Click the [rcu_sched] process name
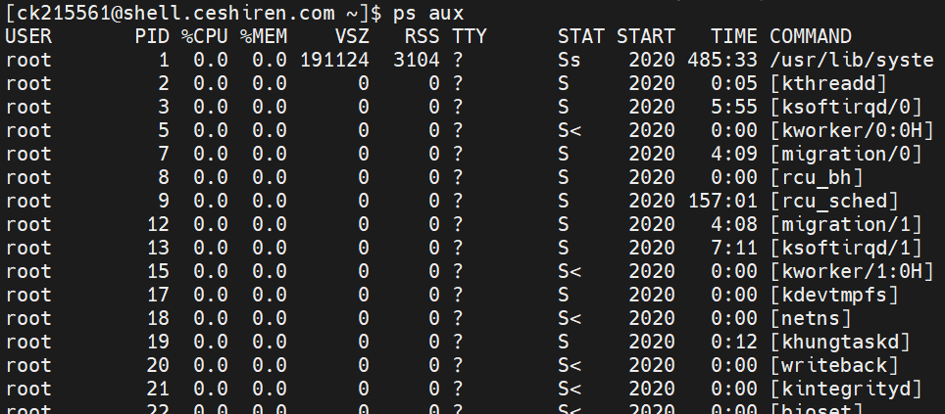 (x=834, y=201)
